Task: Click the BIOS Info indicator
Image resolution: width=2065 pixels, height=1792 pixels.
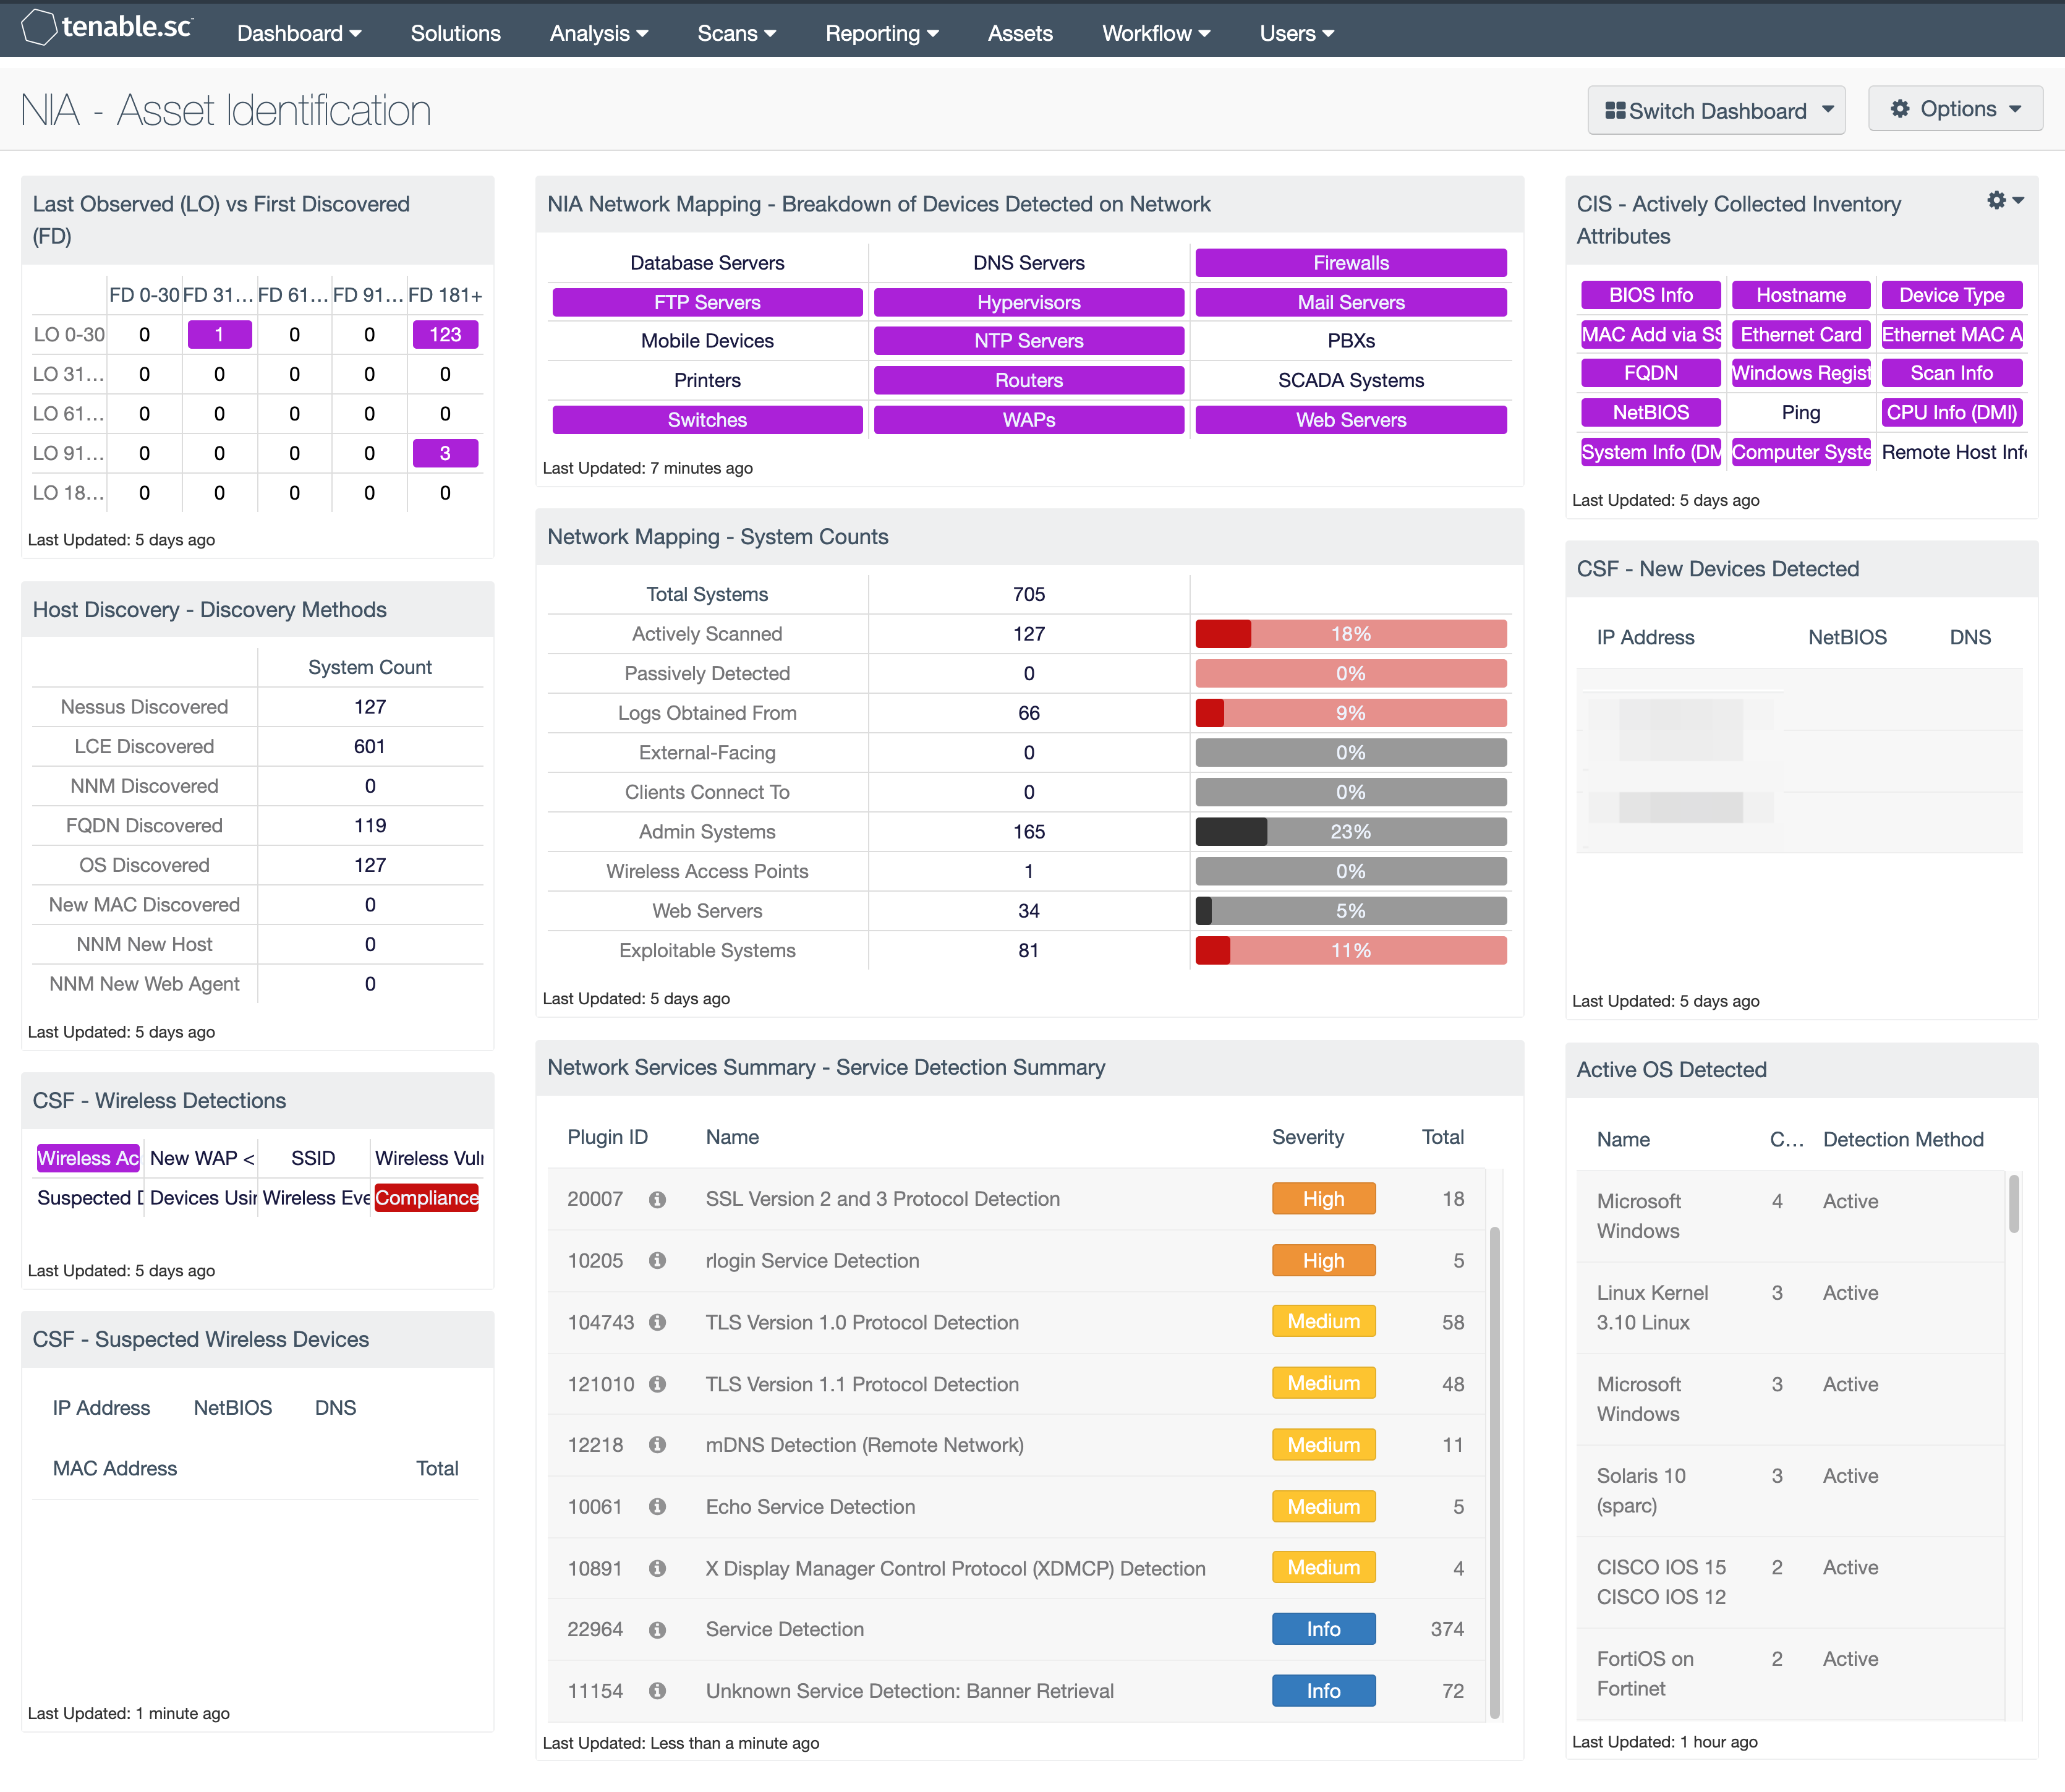Action: coord(1651,295)
